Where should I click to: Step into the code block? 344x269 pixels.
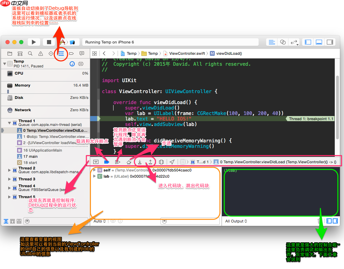tap(140, 162)
